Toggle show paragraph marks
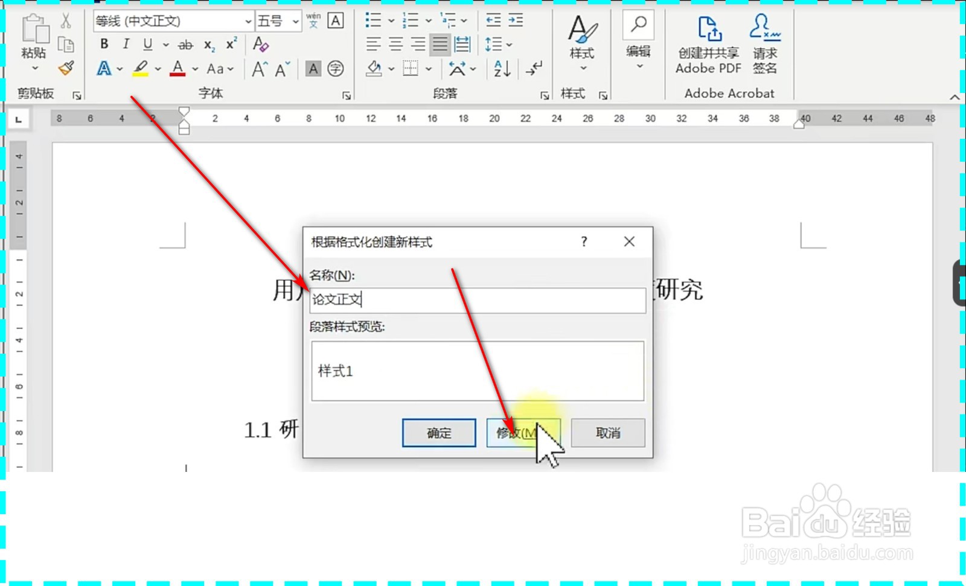 click(x=534, y=68)
